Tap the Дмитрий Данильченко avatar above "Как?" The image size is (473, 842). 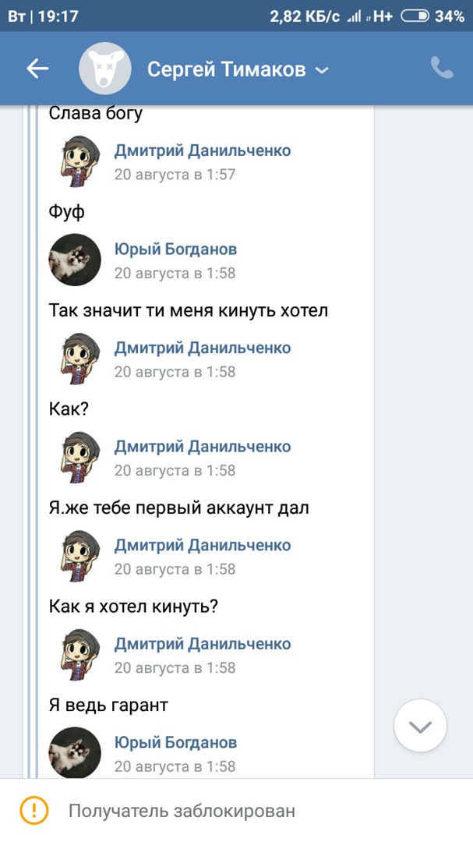click(x=75, y=359)
